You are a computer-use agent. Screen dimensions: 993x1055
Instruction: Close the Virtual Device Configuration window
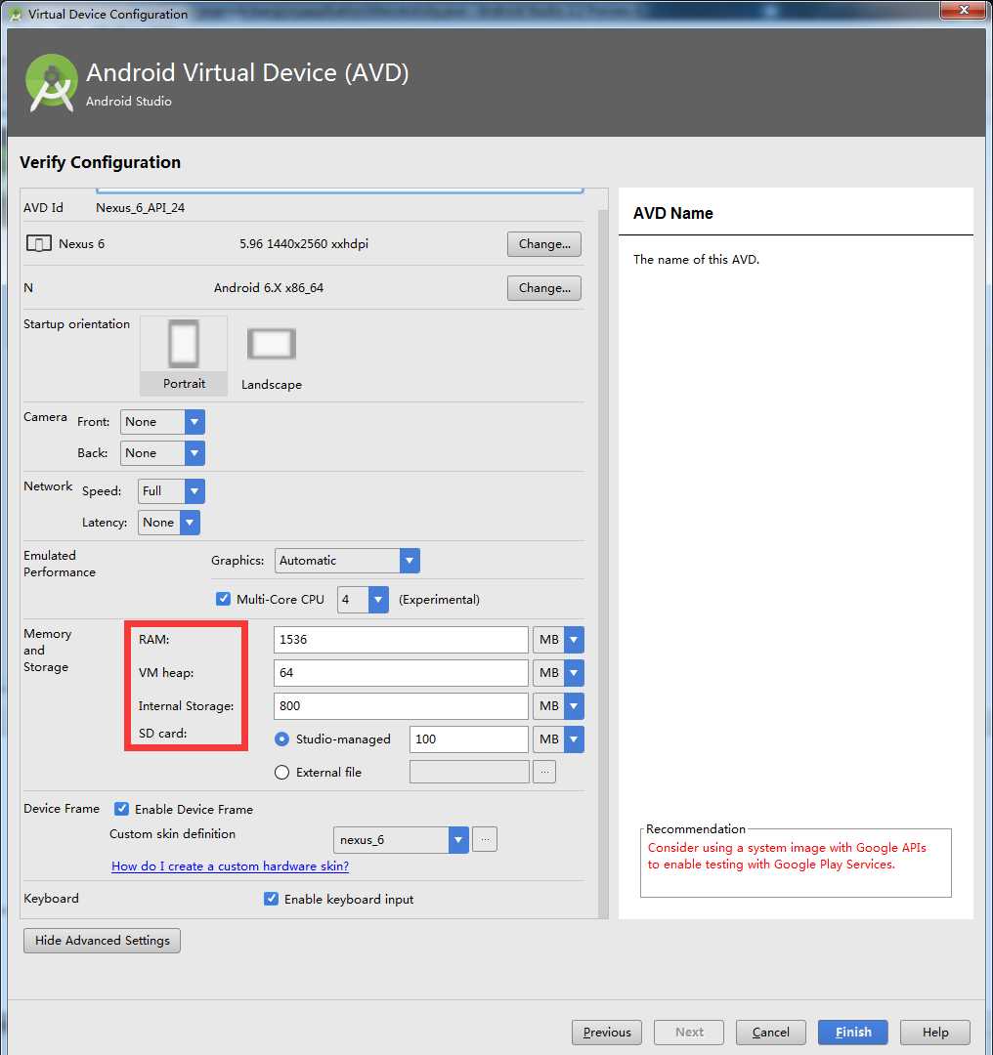[964, 10]
